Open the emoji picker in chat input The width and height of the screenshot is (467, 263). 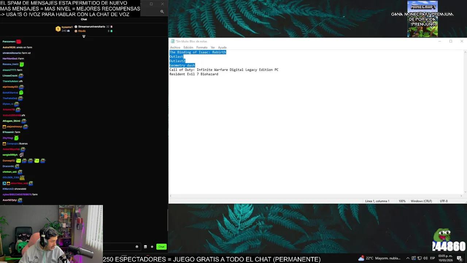tap(137, 247)
